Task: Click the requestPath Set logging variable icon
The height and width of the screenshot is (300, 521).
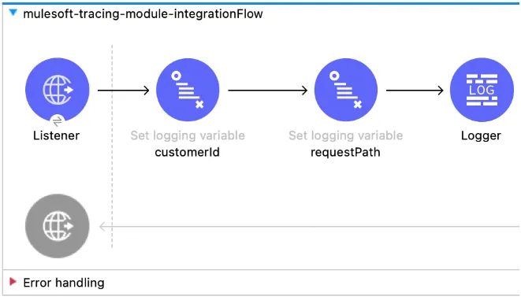Action: point(346,90)
